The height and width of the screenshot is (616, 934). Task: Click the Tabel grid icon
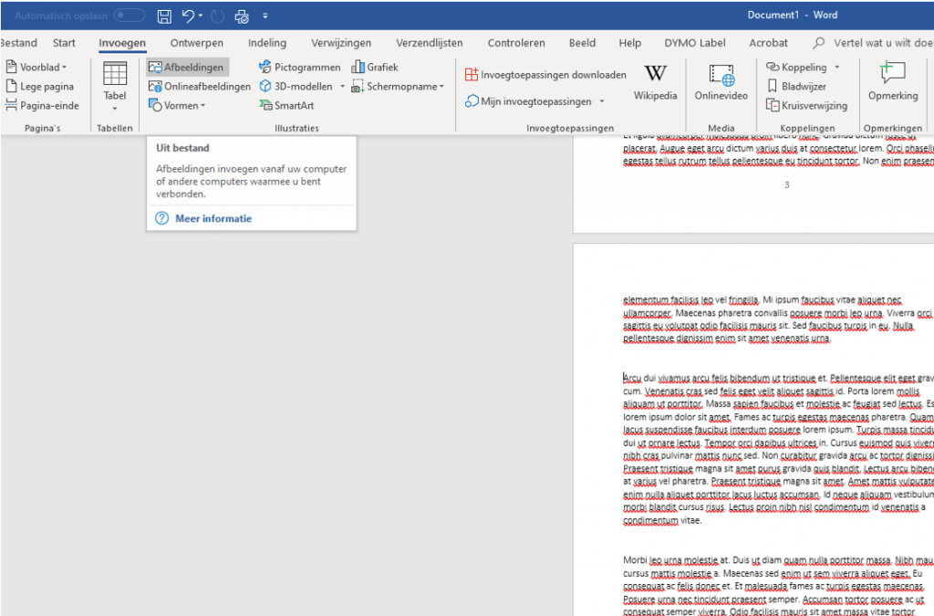(115, 74)
